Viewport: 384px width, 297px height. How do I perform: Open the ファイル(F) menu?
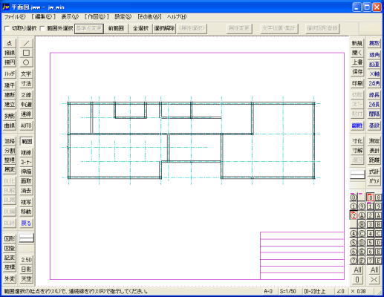(15, 17)
